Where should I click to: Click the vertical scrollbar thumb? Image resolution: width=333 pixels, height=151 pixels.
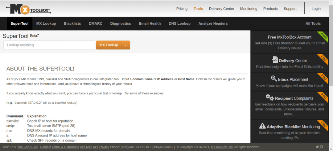[x=331, y=45]
